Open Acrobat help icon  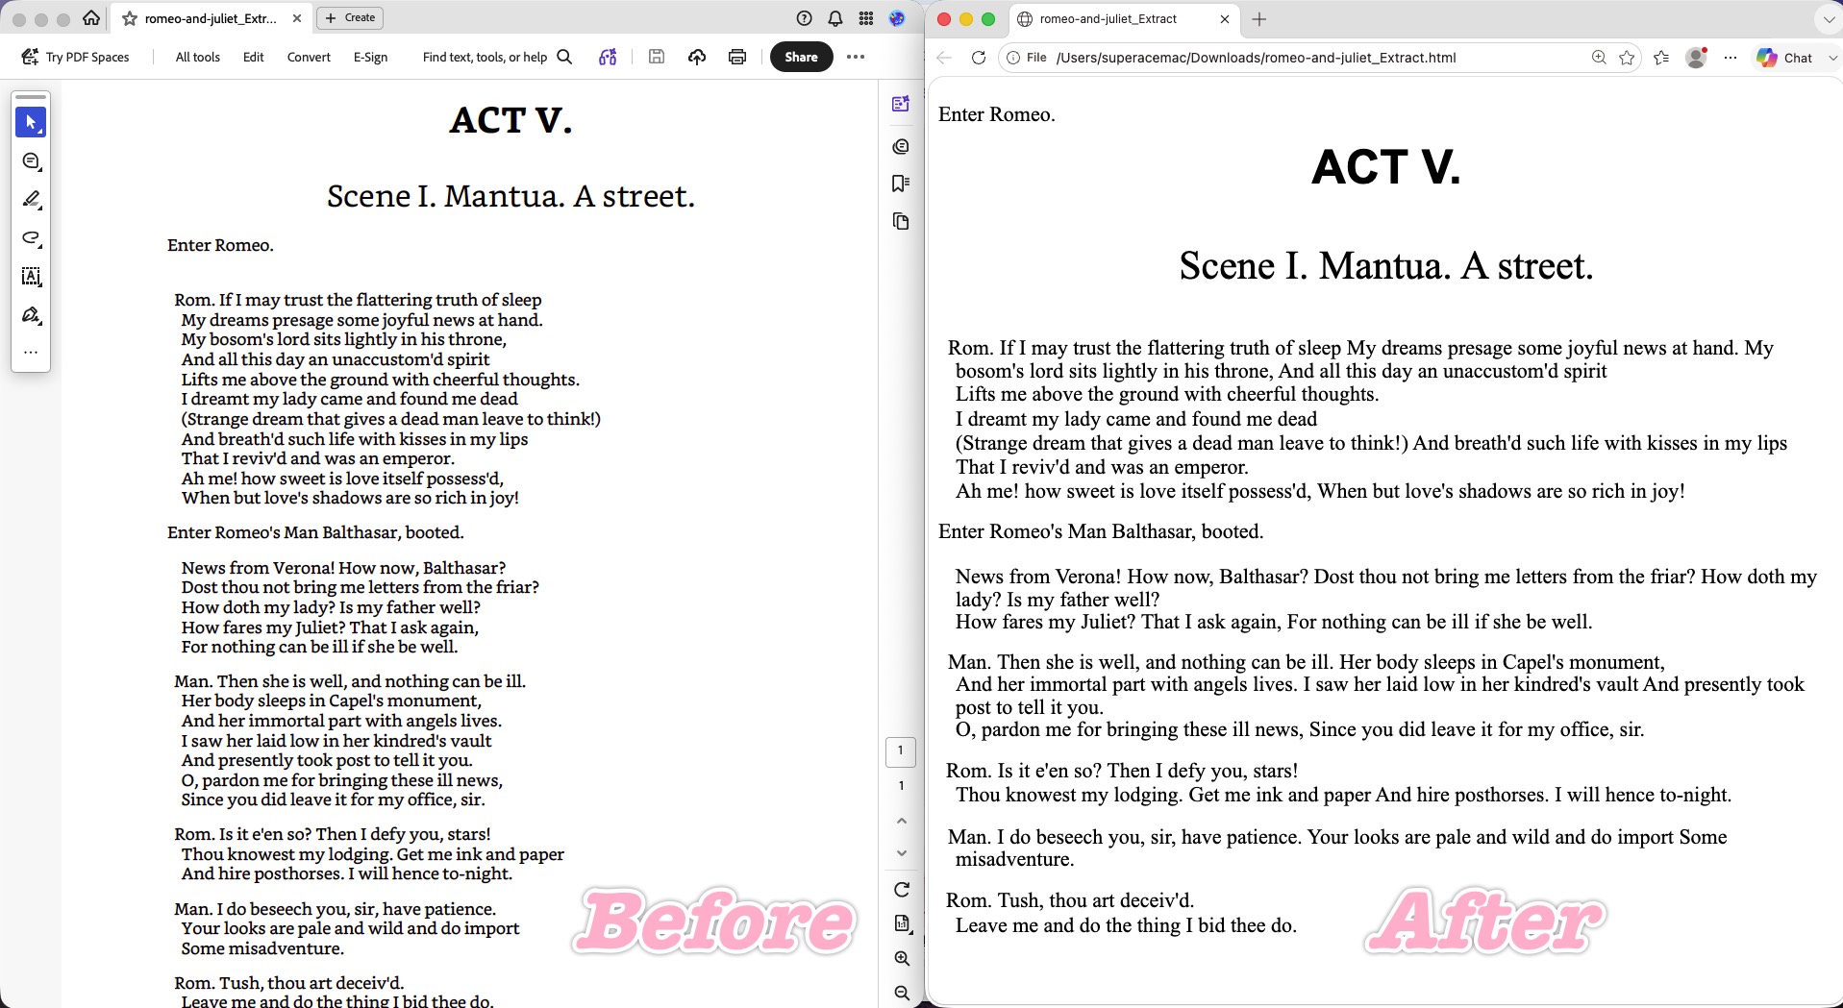coord(805,18)
